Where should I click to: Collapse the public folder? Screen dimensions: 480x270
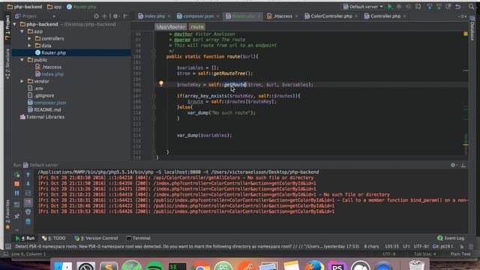(22, 60)
